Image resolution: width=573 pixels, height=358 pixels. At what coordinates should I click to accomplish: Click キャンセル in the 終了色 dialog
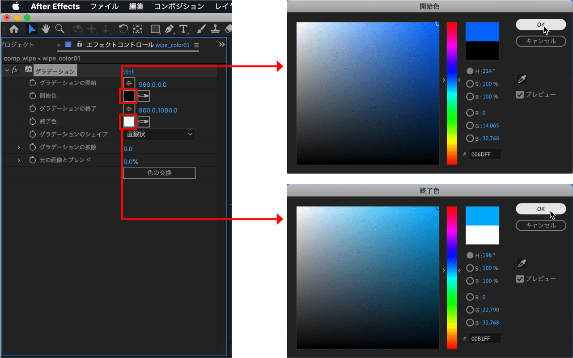click(x=540, y=225)
